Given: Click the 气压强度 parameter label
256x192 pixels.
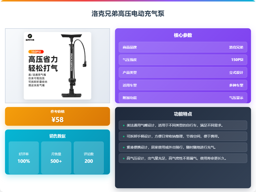Looking at the screenshot, I should (130, 60).
